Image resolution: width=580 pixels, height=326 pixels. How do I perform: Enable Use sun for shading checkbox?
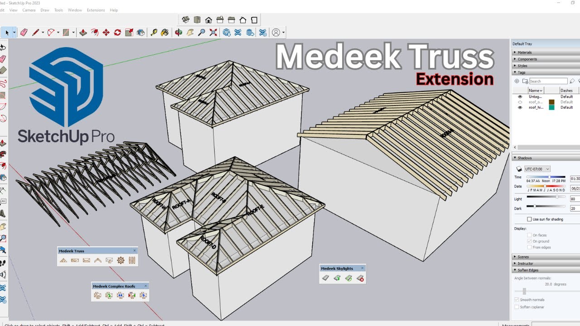pyautogui.click(x=529, y=219)
